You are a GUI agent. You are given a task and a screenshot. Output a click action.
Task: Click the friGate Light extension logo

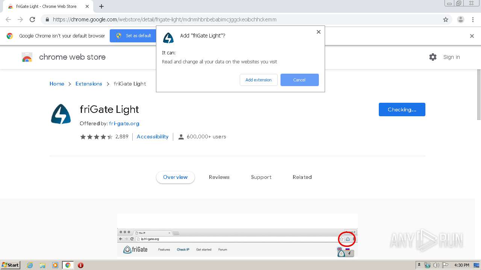point(61,114)
